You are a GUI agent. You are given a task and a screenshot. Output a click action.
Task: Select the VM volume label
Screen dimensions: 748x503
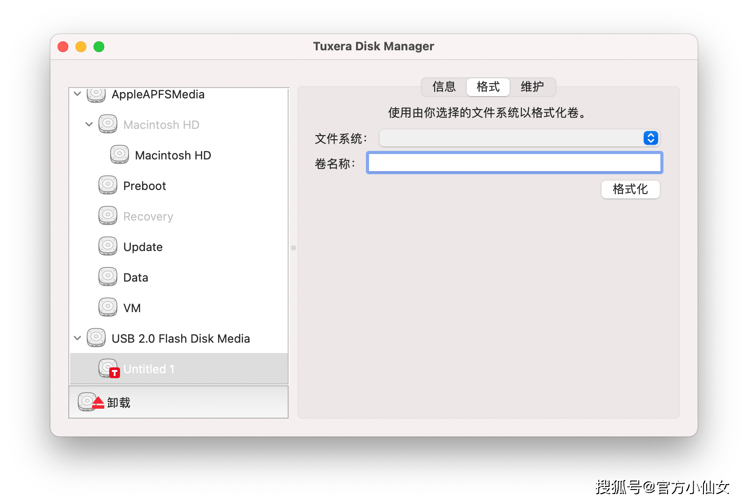pyautogui.click(x=132, y=308)
